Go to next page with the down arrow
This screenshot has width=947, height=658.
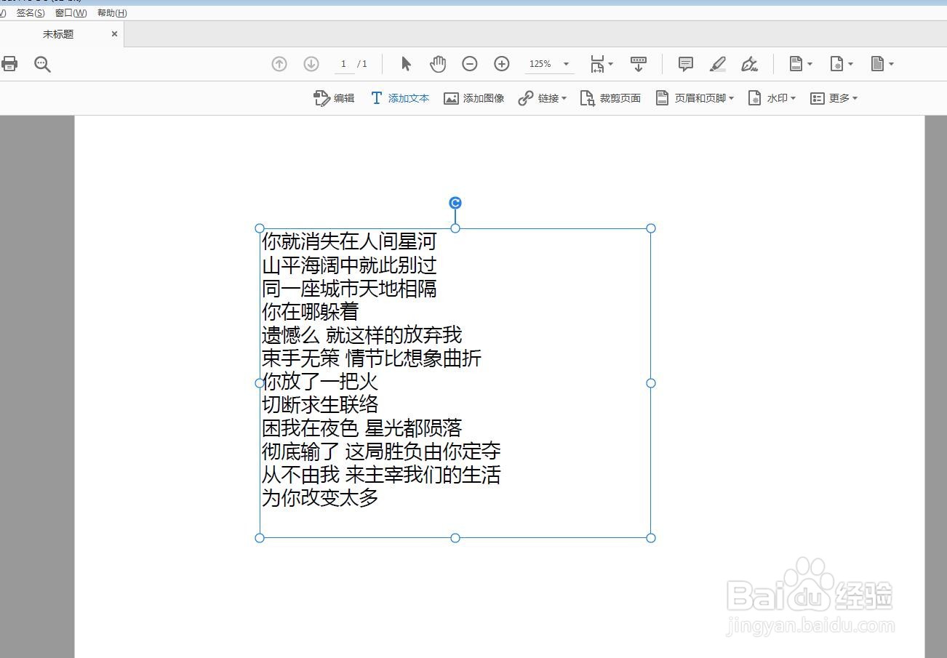click(311, 64)
